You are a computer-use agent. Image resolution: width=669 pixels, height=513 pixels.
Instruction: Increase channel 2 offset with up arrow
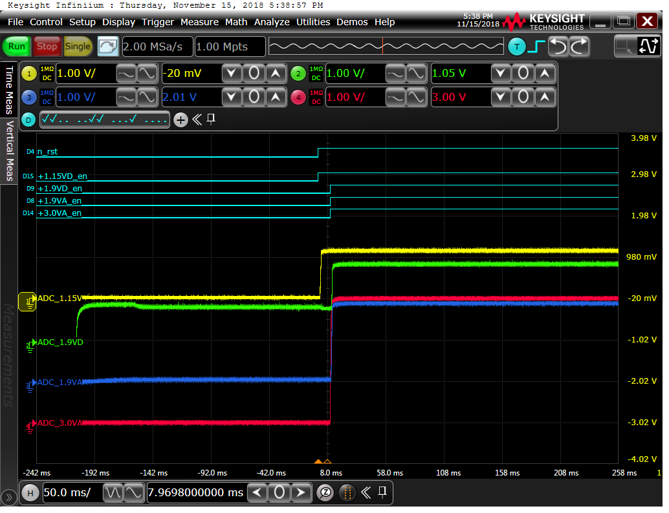[x=545, y=74]
